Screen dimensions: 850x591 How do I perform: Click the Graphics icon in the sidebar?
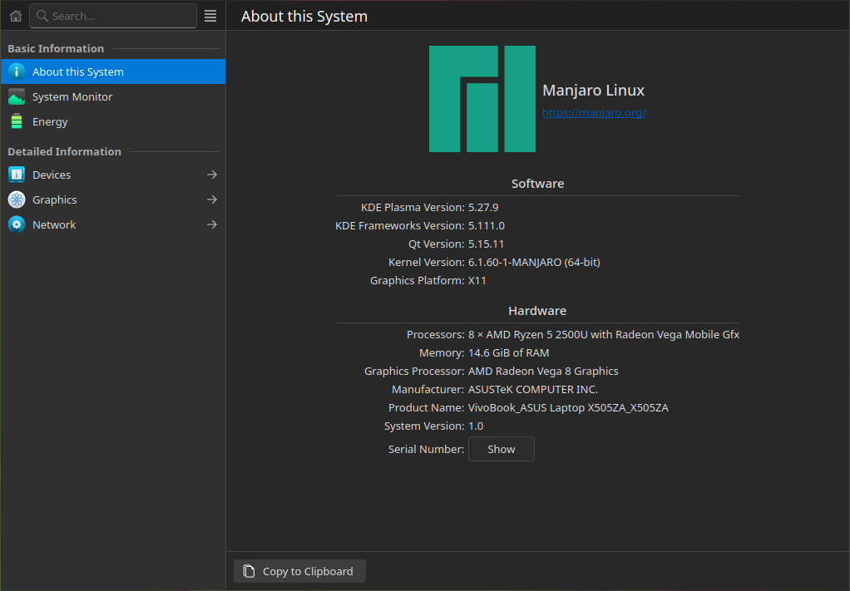17,199
